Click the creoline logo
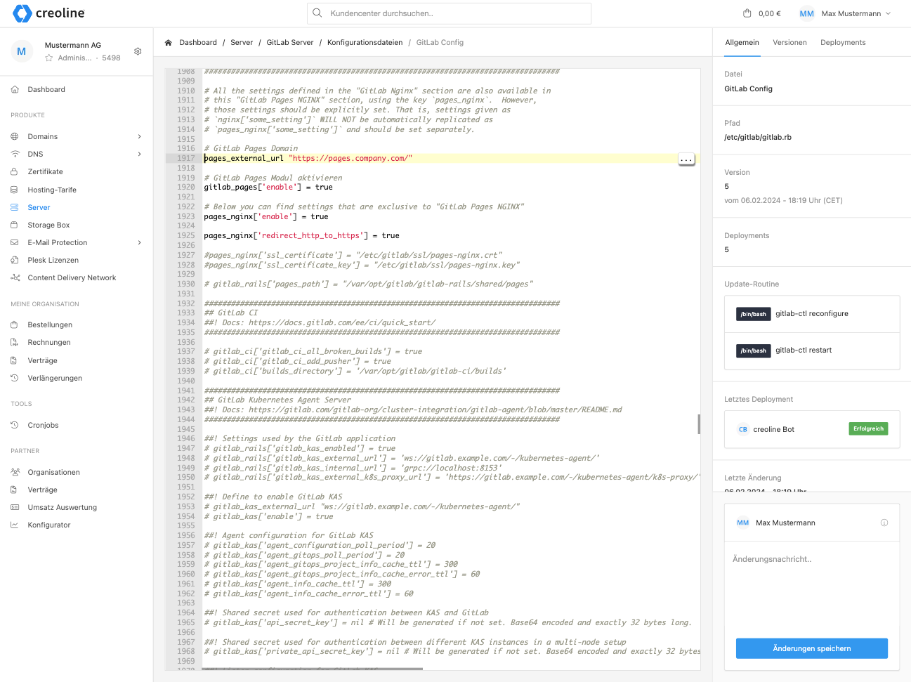Image resolution: width=911 pixels, height=682 pixels. pos(48,13)
